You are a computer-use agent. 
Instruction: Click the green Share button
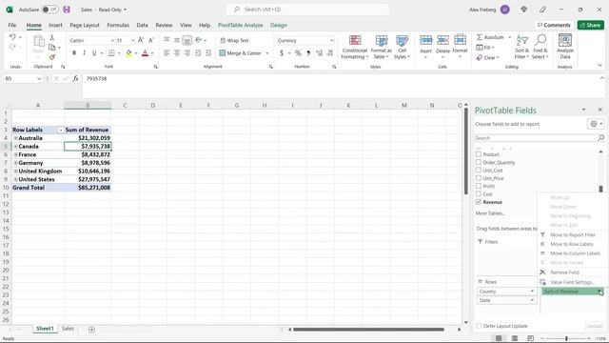tap(590, 25)
